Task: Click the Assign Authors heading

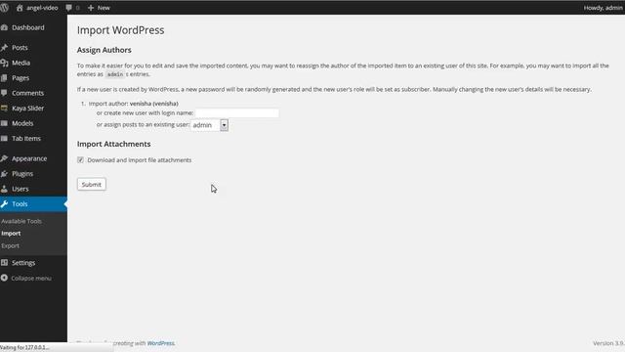Action: [104, 50]
